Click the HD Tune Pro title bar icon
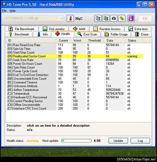The height and width of the screenshot is (162, 157). [x=4, y=4]
